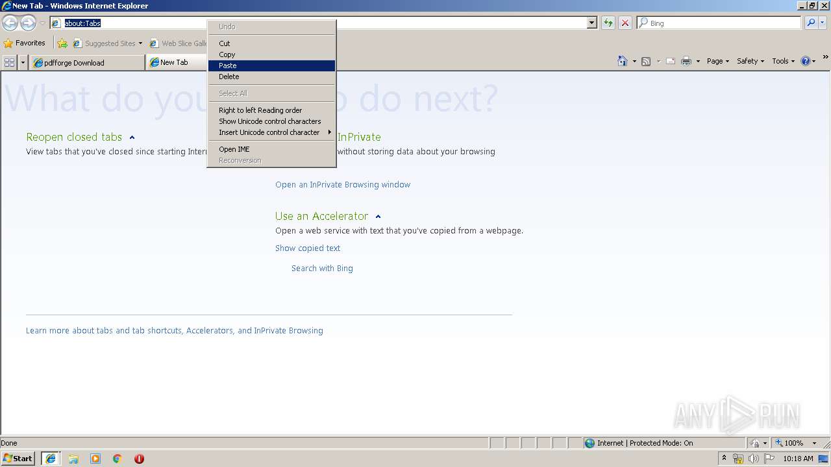Image resolution: width=831 pixels, height=467 pixels.
Task: Collapse the Use an Accelerator section
Action: click(378, 217)
